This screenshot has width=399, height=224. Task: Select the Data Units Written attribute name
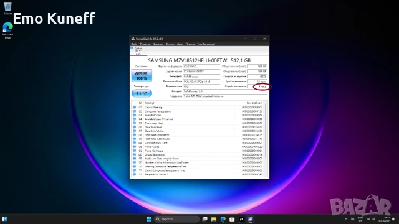pos(155,131)
